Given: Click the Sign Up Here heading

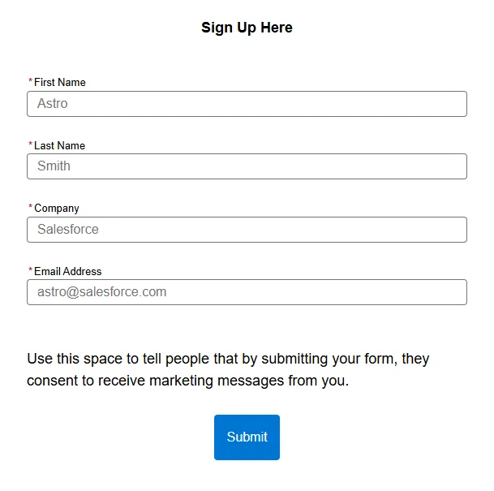Looking at the screenshot, I should (x=247, y=28).
